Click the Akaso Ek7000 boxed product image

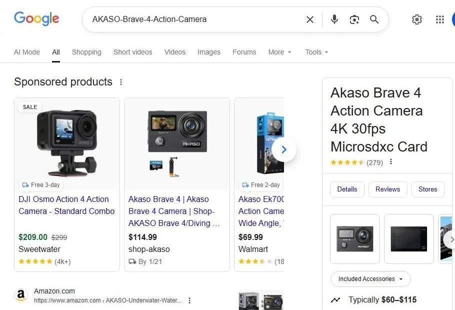coord(270,143)
